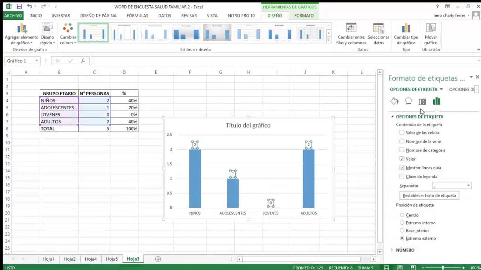Open Ribbon display options icon
The image size is (481, 270).
[448, 6]
